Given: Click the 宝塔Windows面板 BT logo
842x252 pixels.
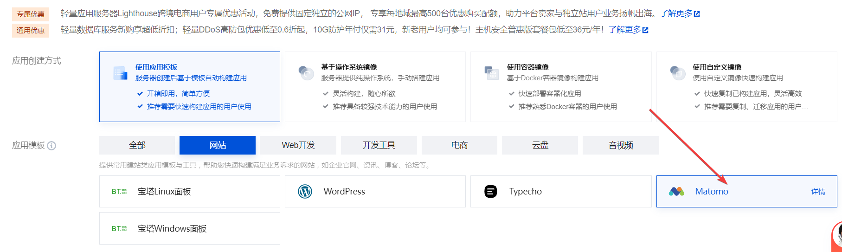Looking at the screenshot, I should pyautogui.click(x=119, y=228).
